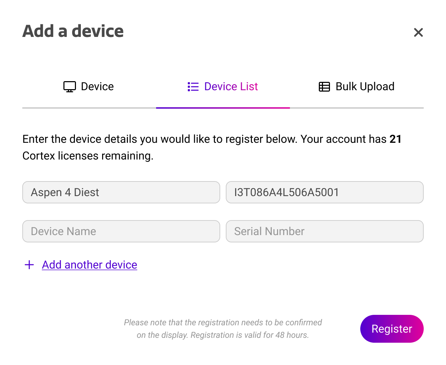Viewport: 446px width, 365px height.
Task: Focus the 'Aspen 4 Diest' name field
Action: click(x=121, y=192)
